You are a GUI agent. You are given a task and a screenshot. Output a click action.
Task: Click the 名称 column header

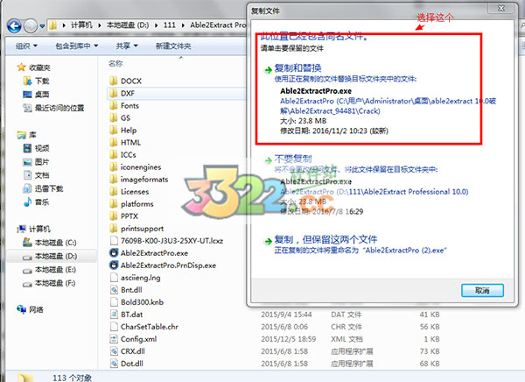pos(115,63)
